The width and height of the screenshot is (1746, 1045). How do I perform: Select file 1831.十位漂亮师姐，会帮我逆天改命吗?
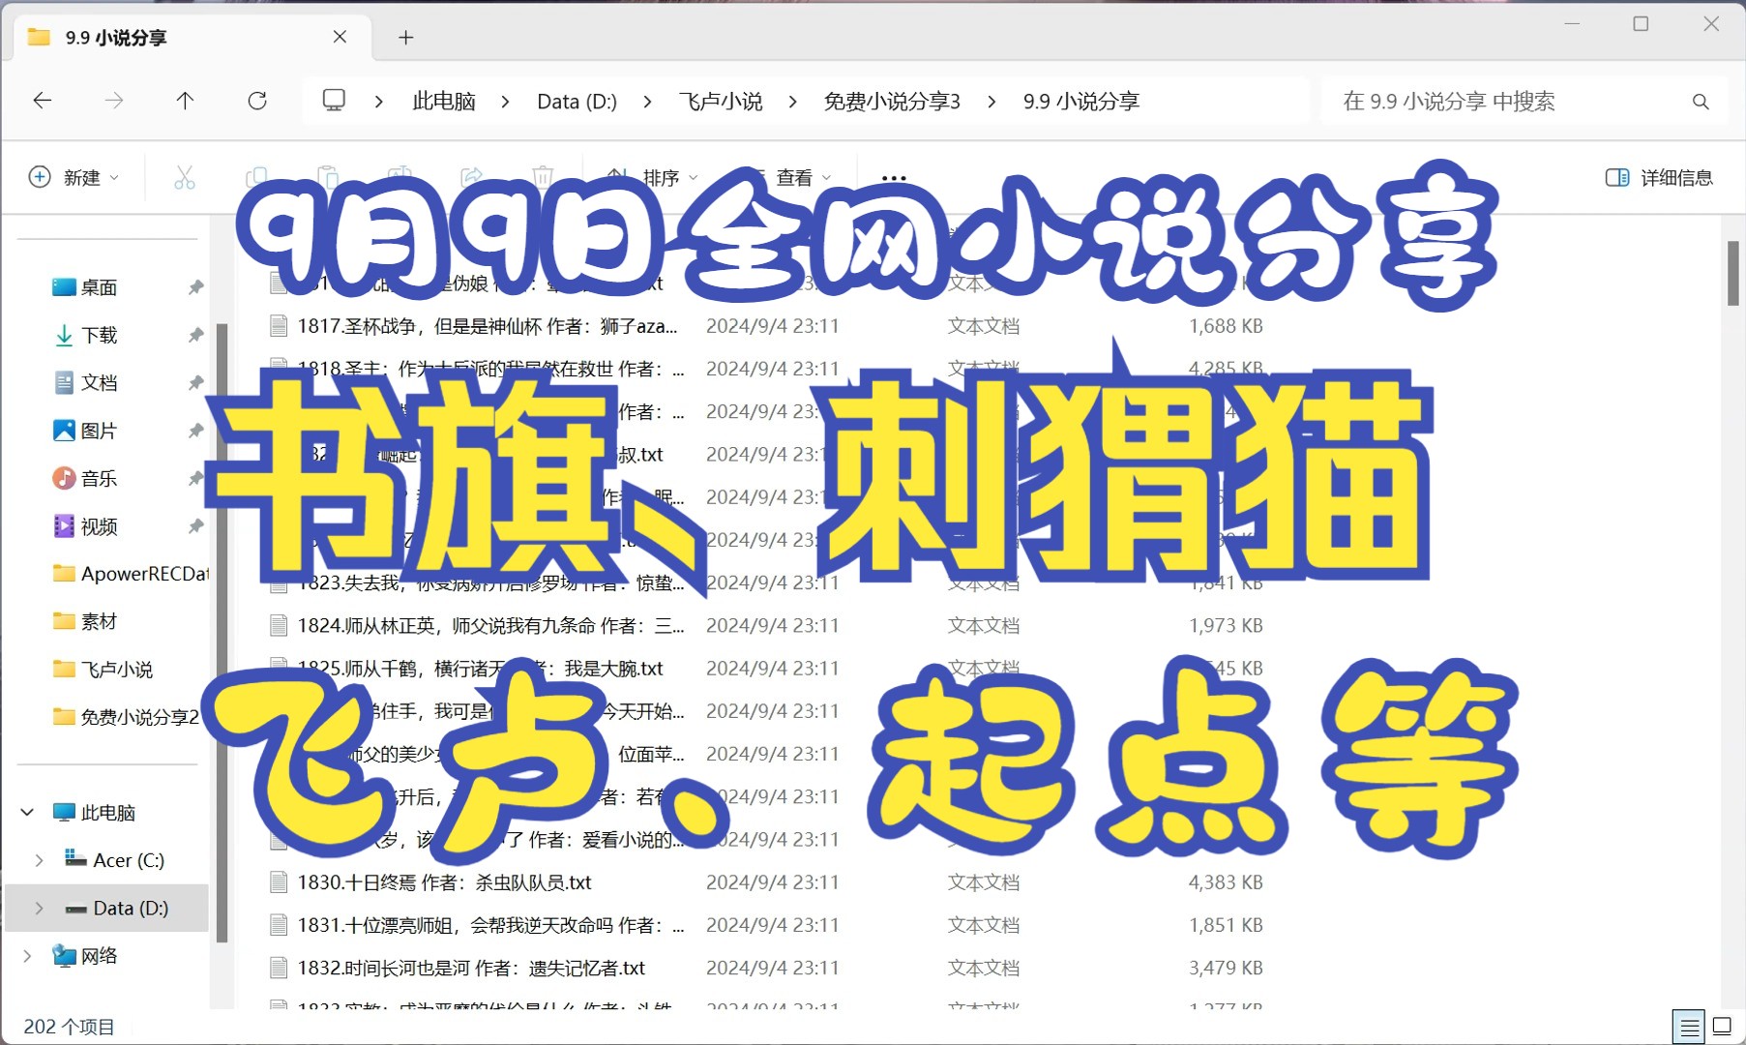490,925
